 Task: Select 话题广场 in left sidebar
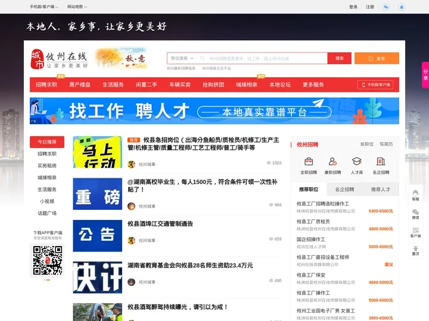coord(47,213)
